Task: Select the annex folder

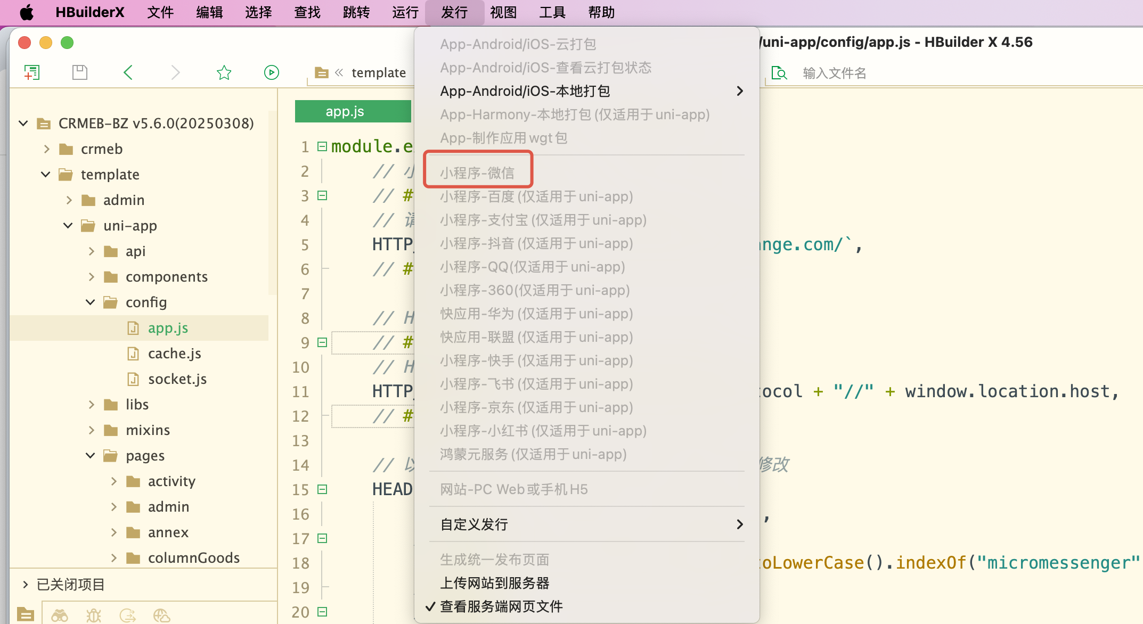Action: [x=168, y=532]
